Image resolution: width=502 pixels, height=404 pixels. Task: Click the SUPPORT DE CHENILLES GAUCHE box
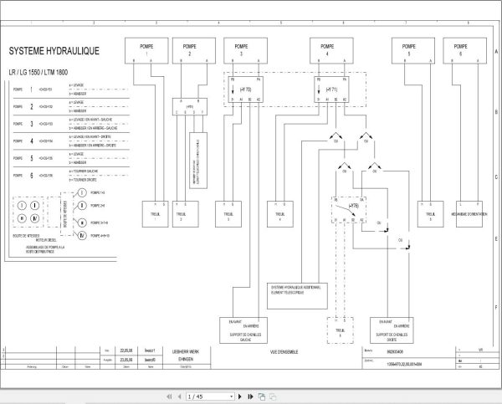tap(243, 330)
